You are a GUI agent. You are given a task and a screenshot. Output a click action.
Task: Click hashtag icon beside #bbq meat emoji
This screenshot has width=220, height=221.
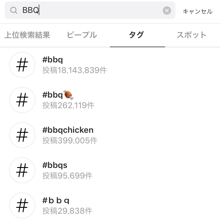22,100
